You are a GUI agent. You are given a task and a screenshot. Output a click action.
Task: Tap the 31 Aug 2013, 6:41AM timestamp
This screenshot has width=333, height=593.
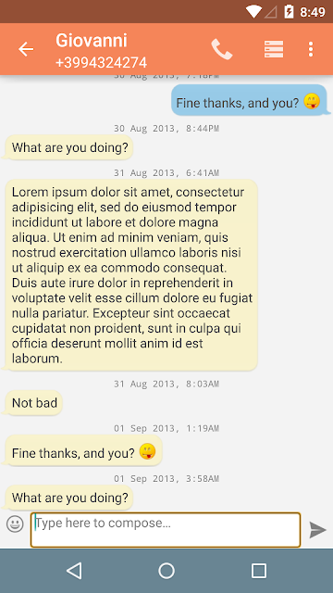166,173
